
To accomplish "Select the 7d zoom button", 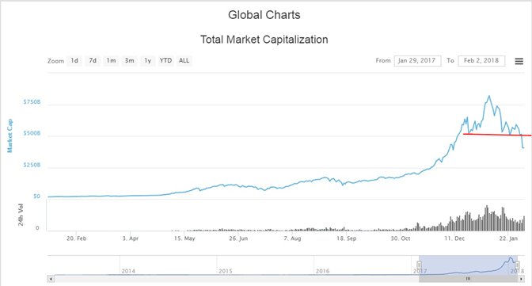I will coord(93,61).
